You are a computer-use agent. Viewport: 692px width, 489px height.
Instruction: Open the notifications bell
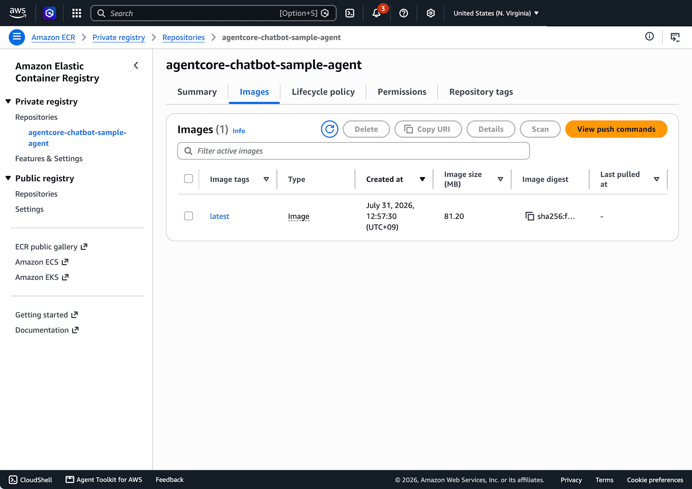(x=376, y=13)
